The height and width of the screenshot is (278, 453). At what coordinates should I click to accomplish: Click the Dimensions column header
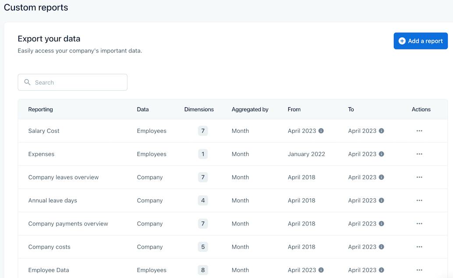[199, 109]
